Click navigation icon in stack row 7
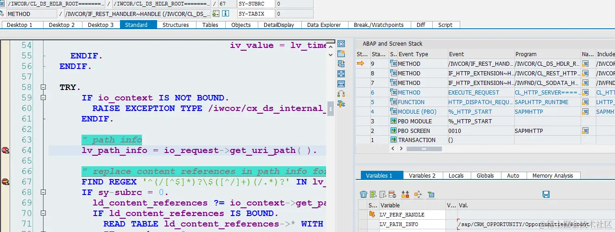Screen dimensions: 615x232 point(585,83)
